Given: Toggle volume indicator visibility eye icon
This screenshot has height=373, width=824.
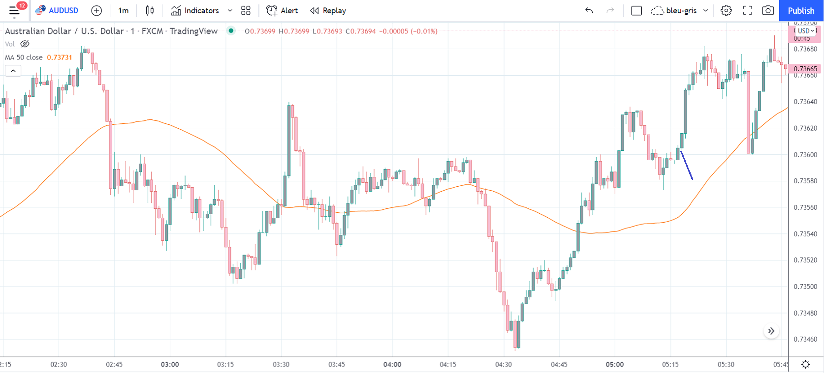Looking at the screenshot, I should (25, 44).
